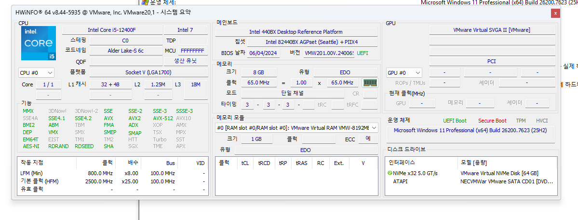Close the HWiNFO system summary window
Viewport: 578px width, 220px height.
coord(555,13)
